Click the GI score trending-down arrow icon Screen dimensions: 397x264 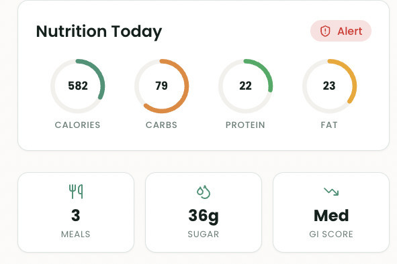pos(331,192)
